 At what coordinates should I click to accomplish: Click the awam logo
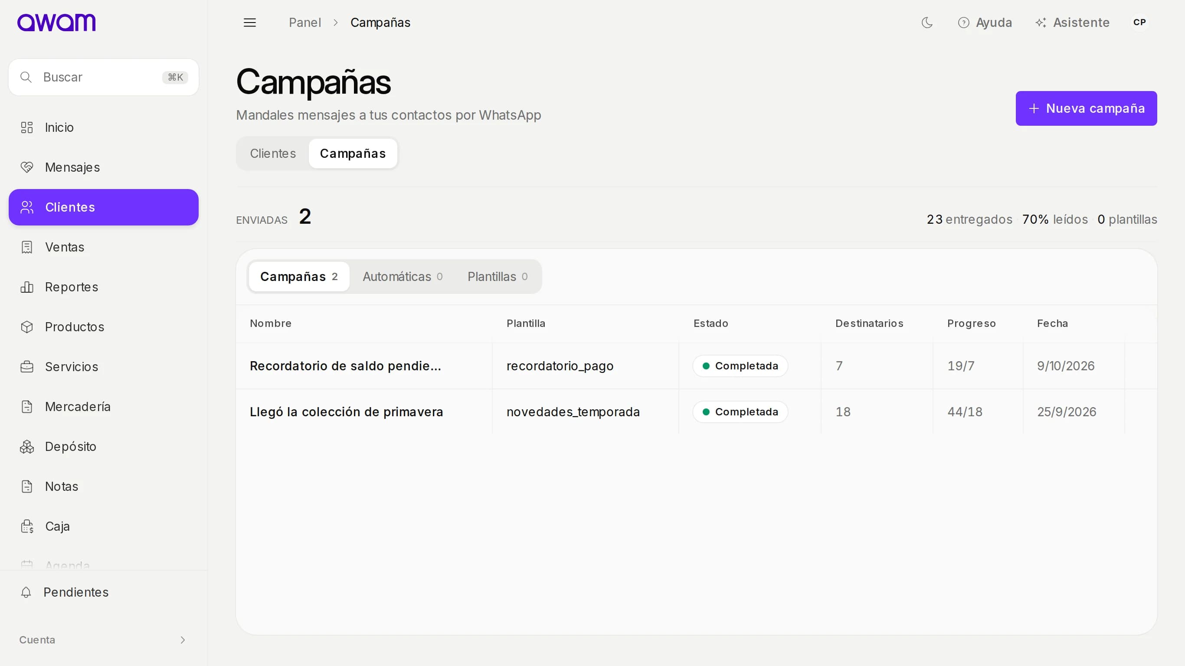56,23
